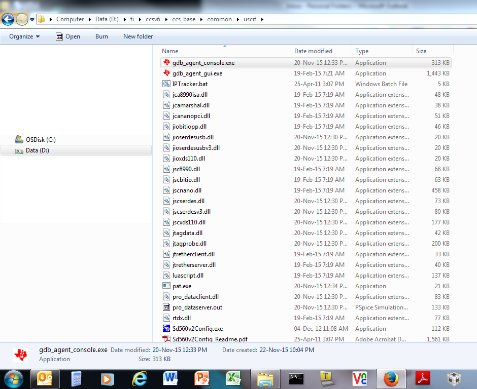The image size is (477, 389).
Task: Select jscnano.dll file name
Action: [x=187, y=190]
